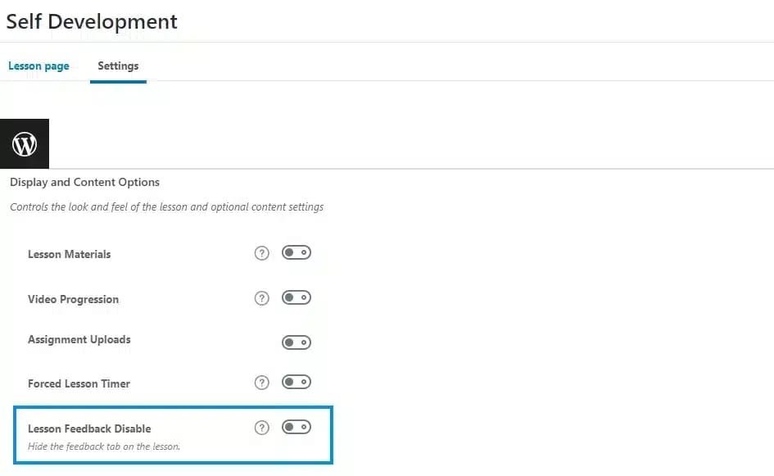774x476 pixels.
Task: Turn on Video Progression switch
Action: click(296, 297)
